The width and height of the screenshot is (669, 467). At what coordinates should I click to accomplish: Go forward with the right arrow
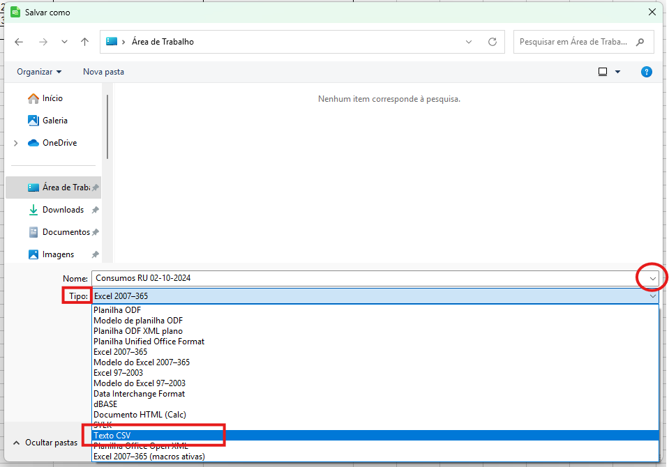click(x=43, y=42)
